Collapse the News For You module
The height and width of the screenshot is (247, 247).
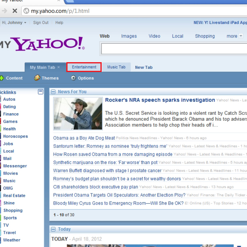[53, 92]
